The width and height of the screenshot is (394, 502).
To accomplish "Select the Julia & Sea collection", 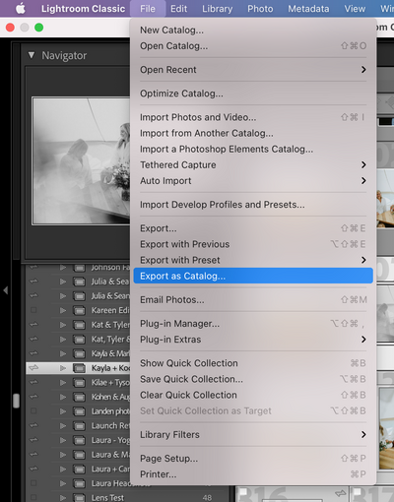I will [110, 282].
